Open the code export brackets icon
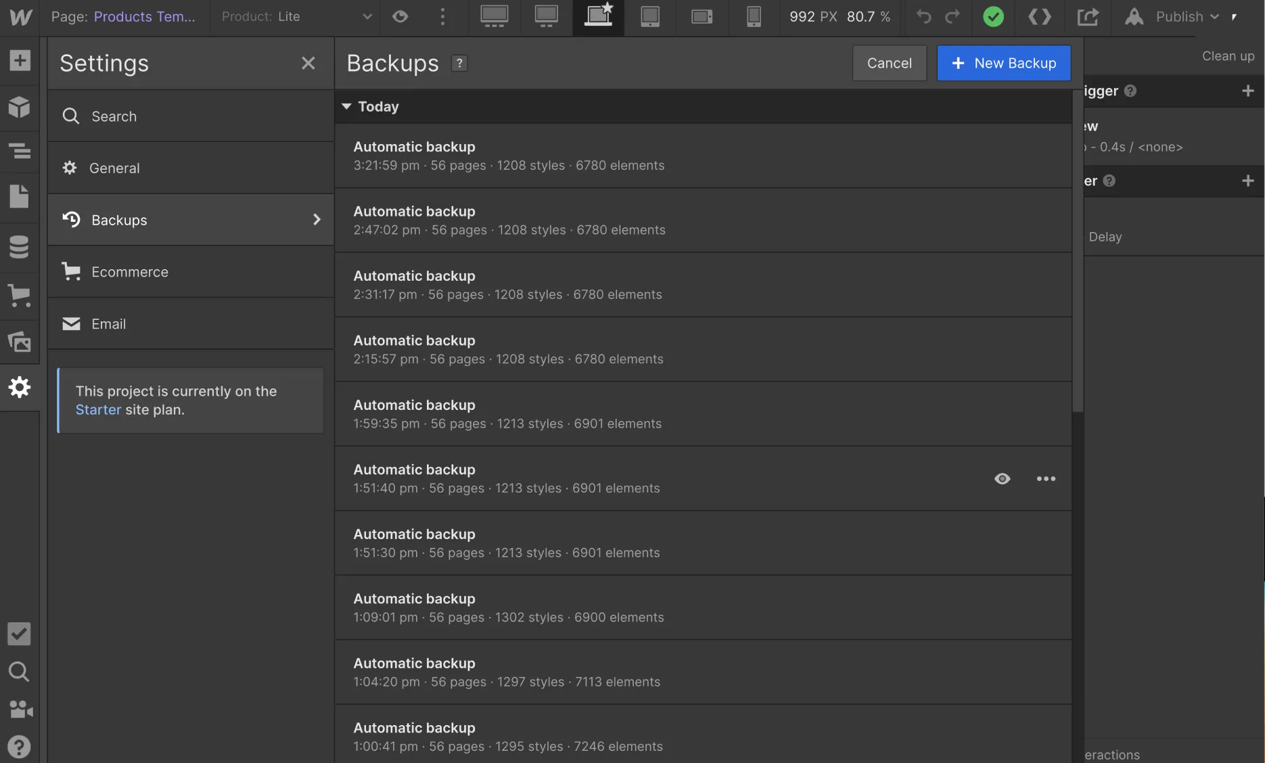Viewport: 1265px width, 763px height. (x=1040, y=16)
